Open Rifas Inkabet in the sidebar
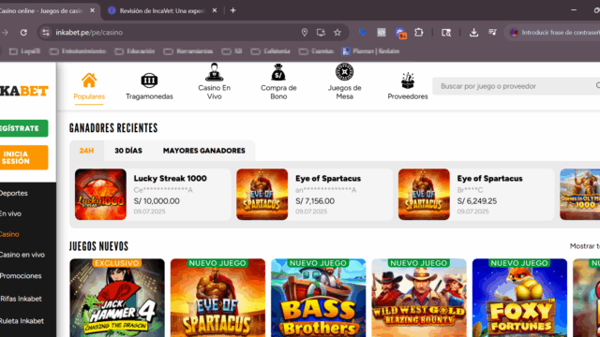Viewport: 600px width, 337px height. (21, 299)
